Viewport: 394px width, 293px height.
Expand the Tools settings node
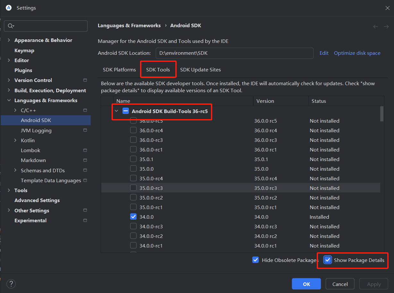click(9, 190)
